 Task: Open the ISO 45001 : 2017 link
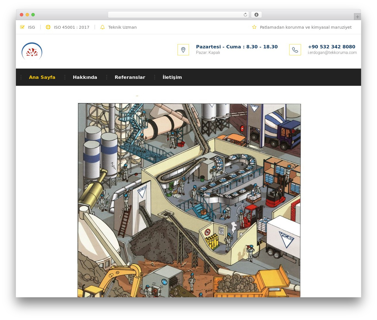[x=72, y=27]
